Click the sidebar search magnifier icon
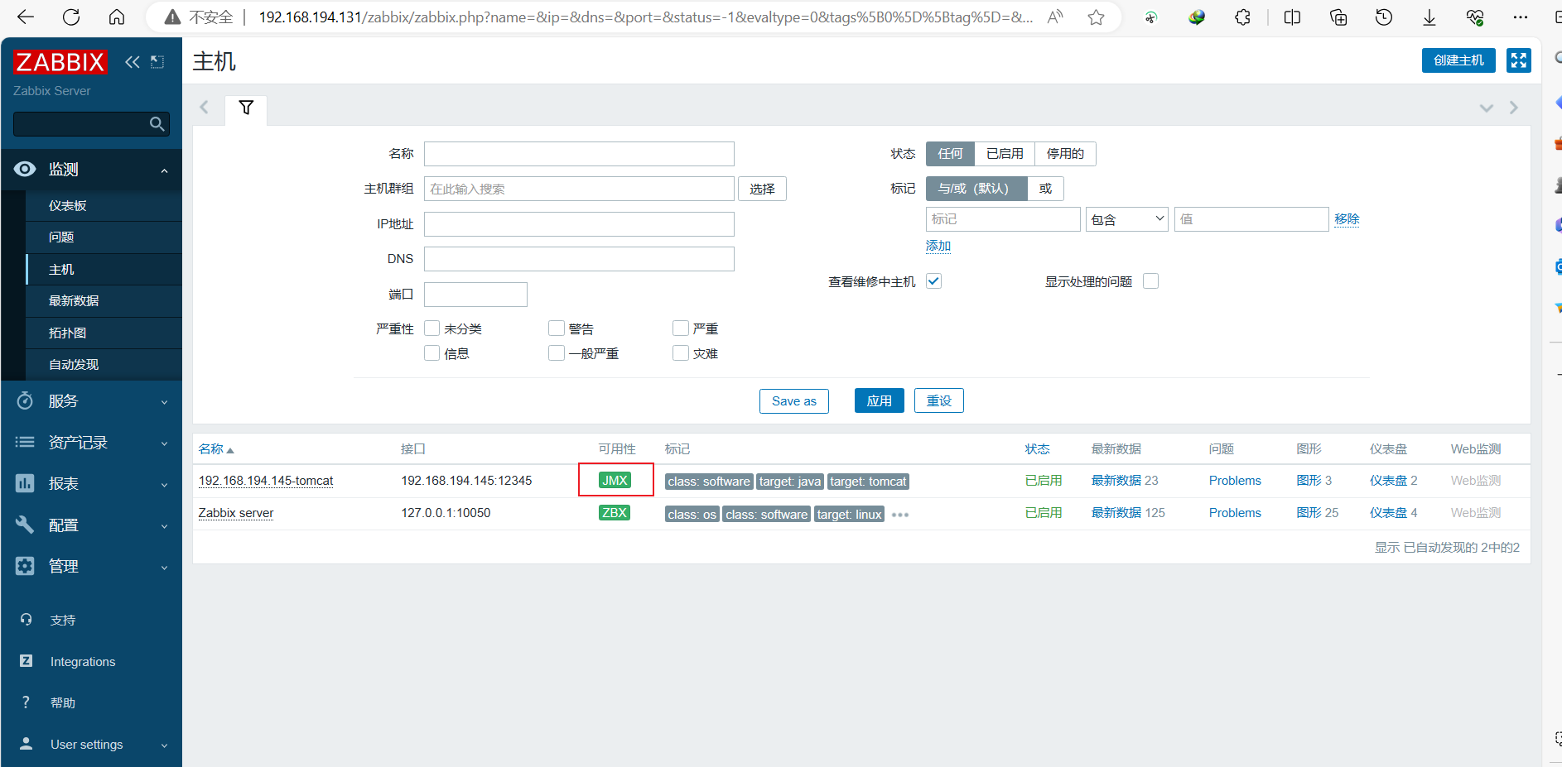1562x767 pixels. pyautogui.click(x=157, y=124)
